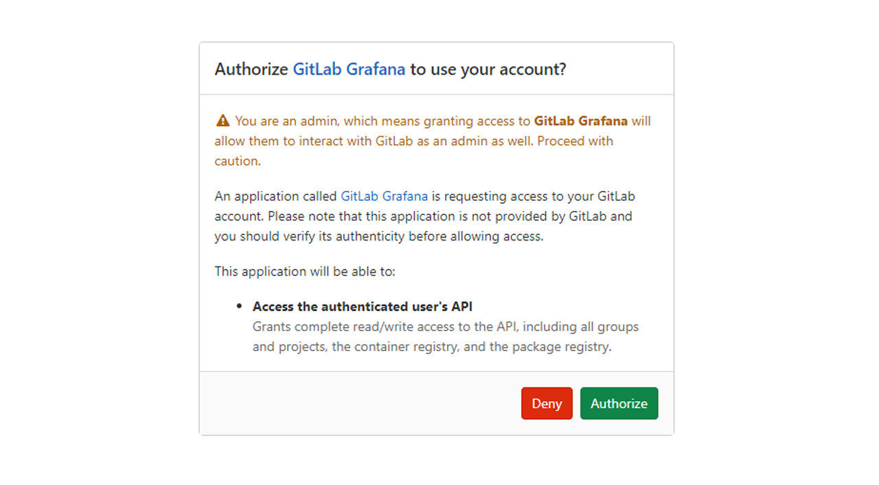879x485 pixels.
Task: Click the bullet point before the API scope
Action: 239,306
